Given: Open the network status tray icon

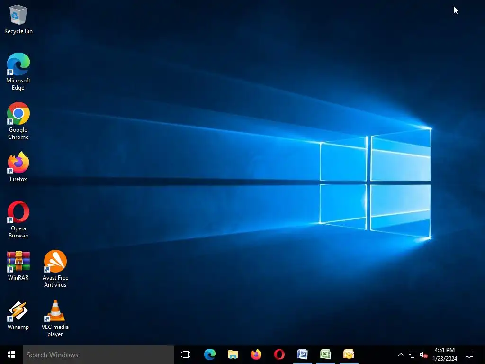Looking at the screenshot, I should tap(413, 355).
